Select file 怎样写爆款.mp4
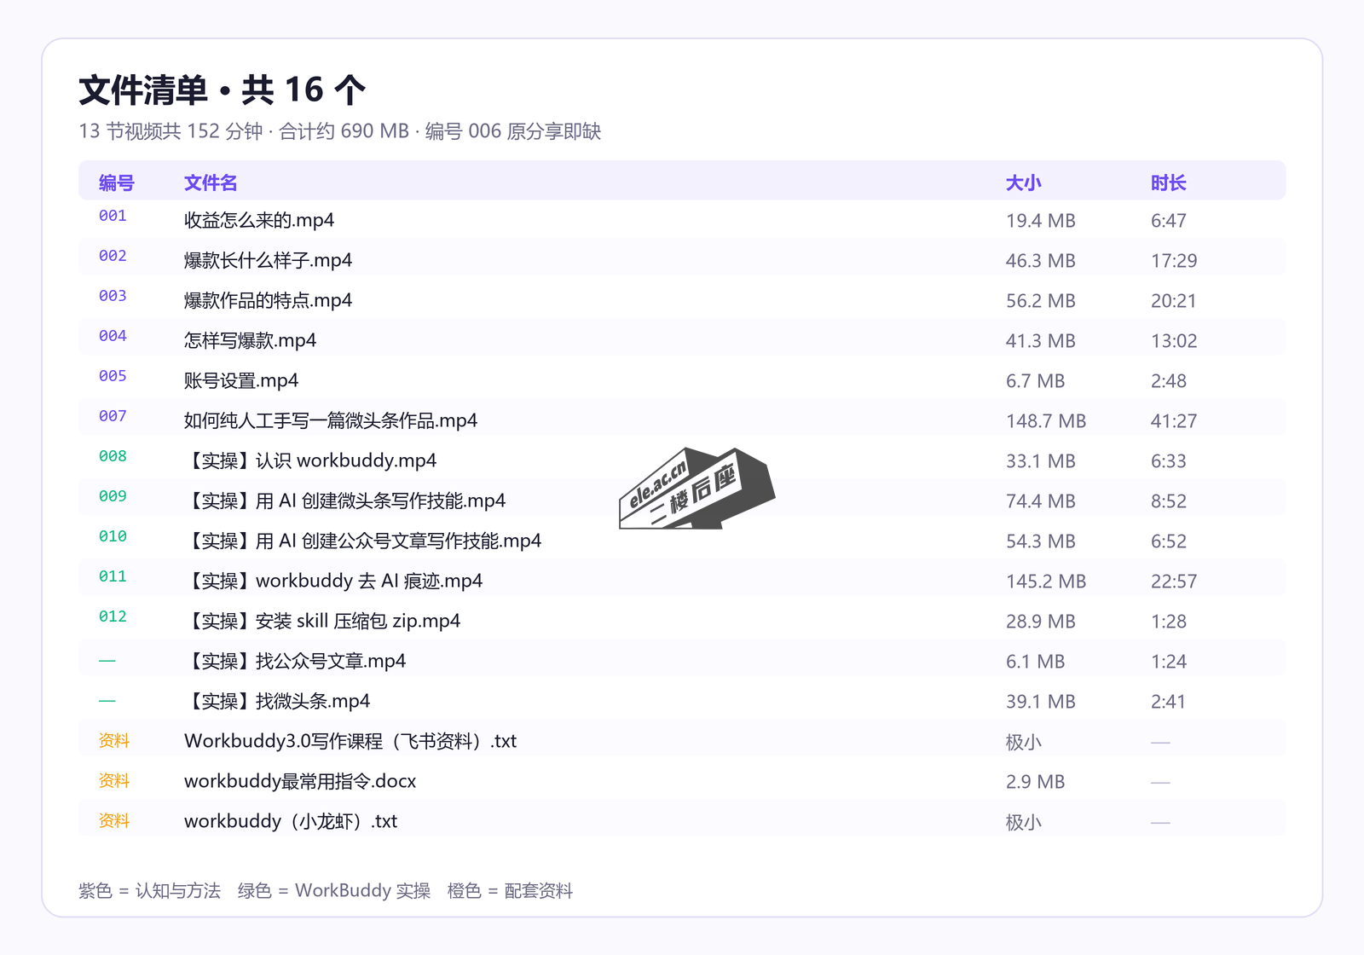This screenshot has height=955, width=1364. click(x=250, y=340)
